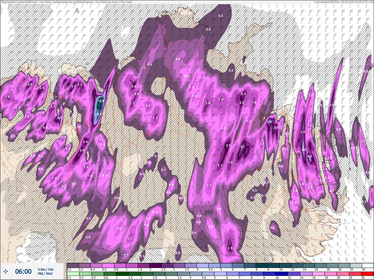This screenshot has width=374, height=280.
Task: Click the '0.2' label starting the upper legend row
Action: point(69,269)
